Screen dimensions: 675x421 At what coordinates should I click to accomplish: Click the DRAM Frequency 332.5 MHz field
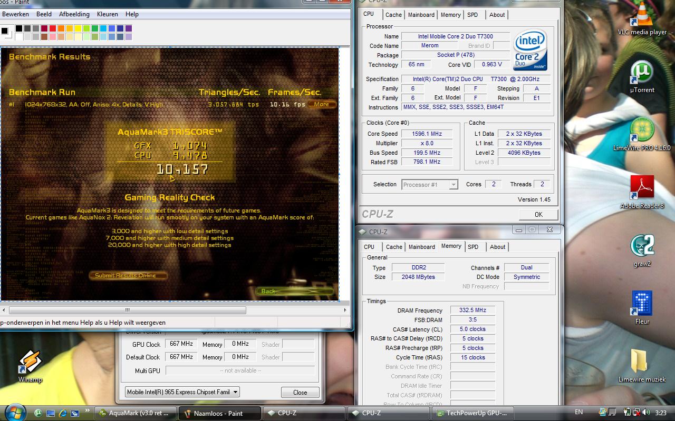tap(473, 310)
